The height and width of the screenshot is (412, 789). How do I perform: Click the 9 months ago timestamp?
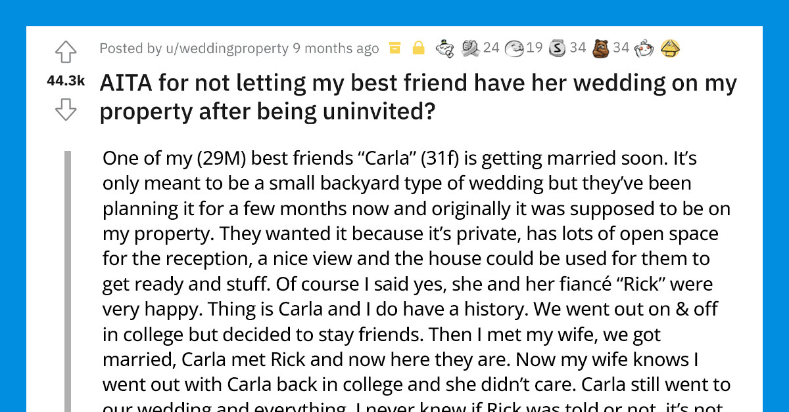[337, 48]
